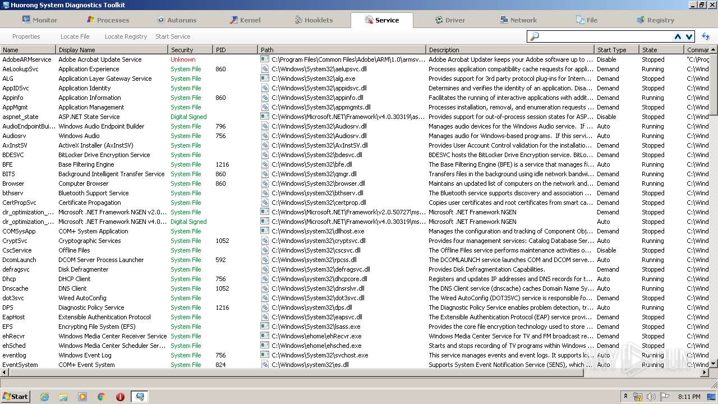Open the Autoruns tab
Viewport: 718px width, 404px height.
177,20
